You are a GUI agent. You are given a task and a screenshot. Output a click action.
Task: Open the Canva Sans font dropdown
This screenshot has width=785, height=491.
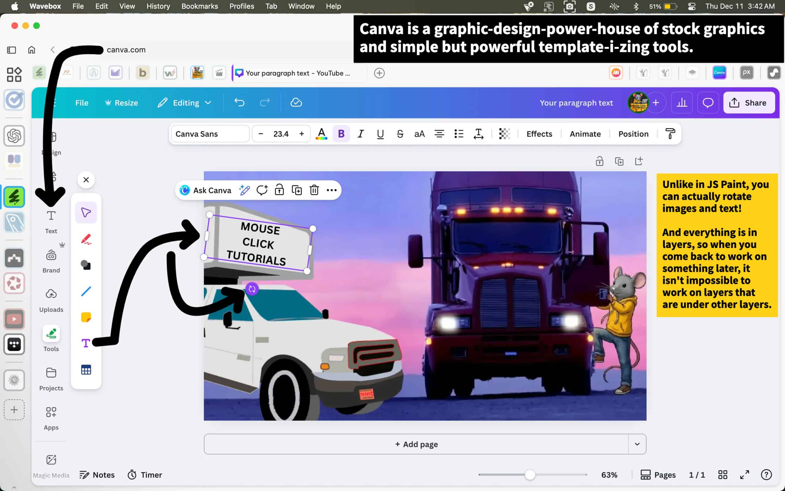pos(210,134)
